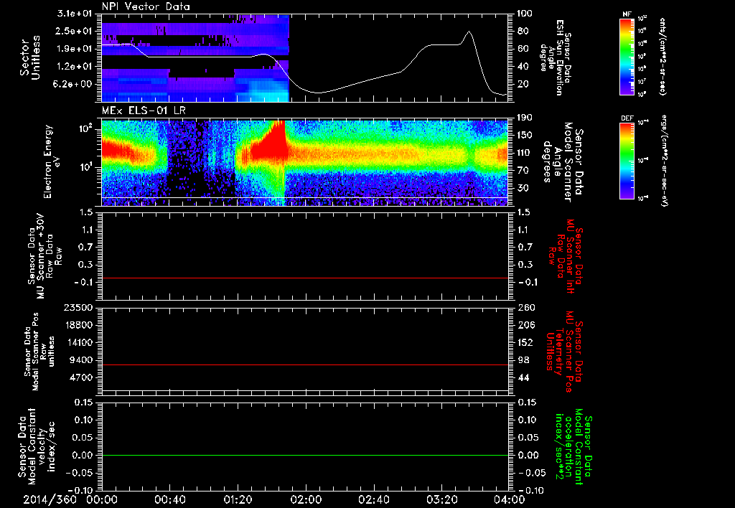Screen dimensions: 735x508
Task: Click the '03:20' time tick label
Action: (x=441, y=499)
